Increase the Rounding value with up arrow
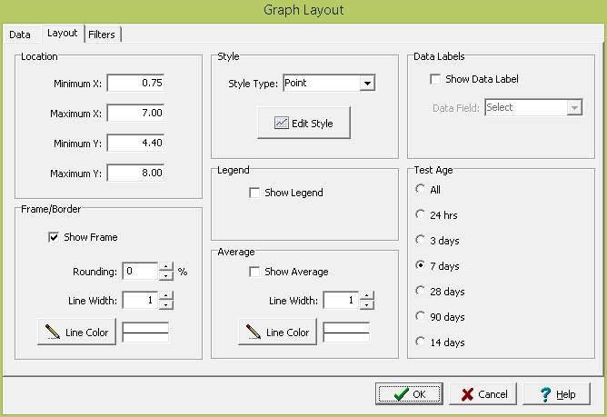 [165, 266]
